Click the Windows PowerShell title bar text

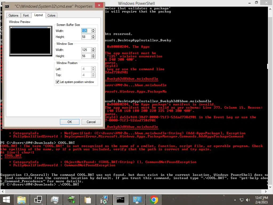[136, 3]
